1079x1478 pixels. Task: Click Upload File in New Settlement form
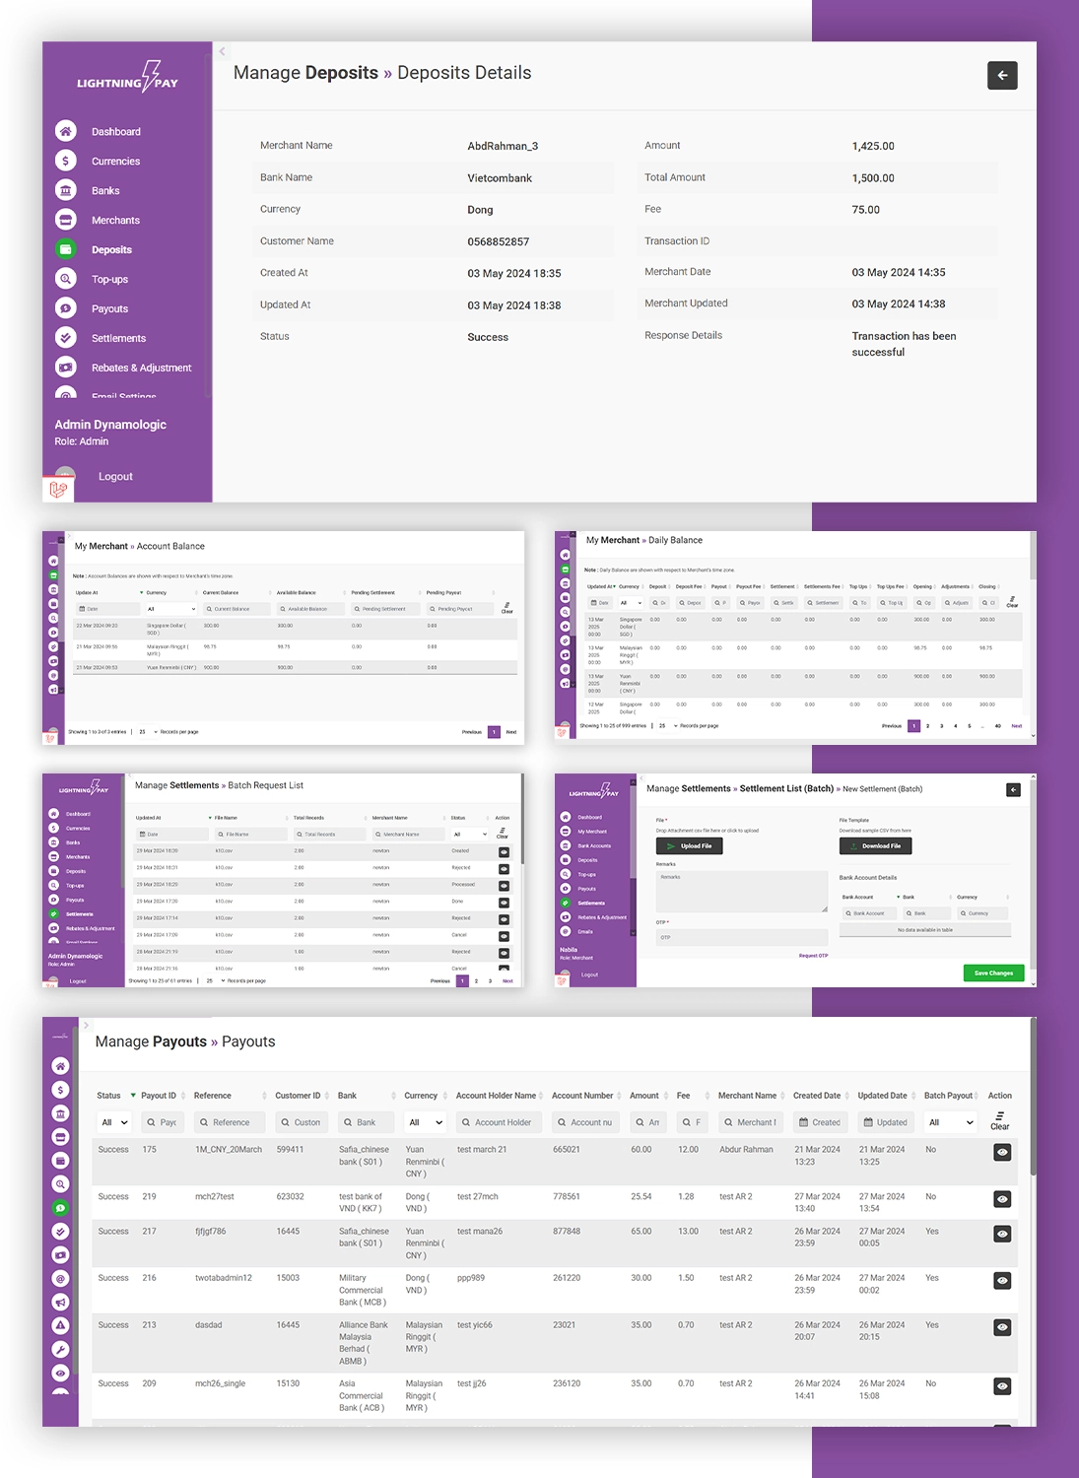click(x=690, y=845)
